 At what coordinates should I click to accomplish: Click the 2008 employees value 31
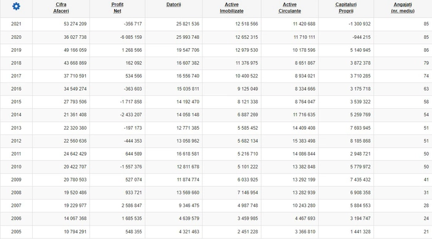[x=426, y=193]
